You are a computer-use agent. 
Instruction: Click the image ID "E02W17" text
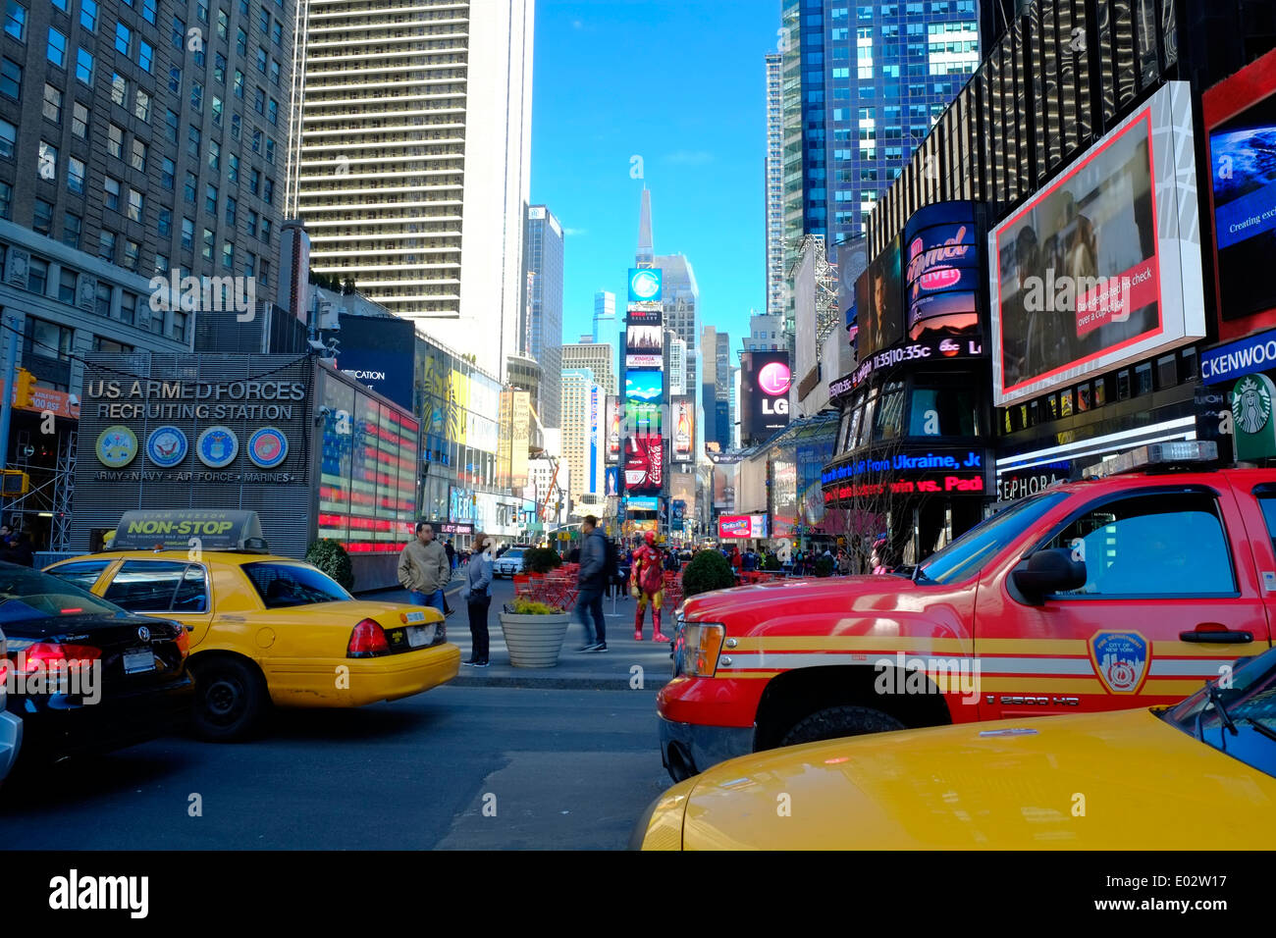pyautogui.click(x=1202, y=879)
